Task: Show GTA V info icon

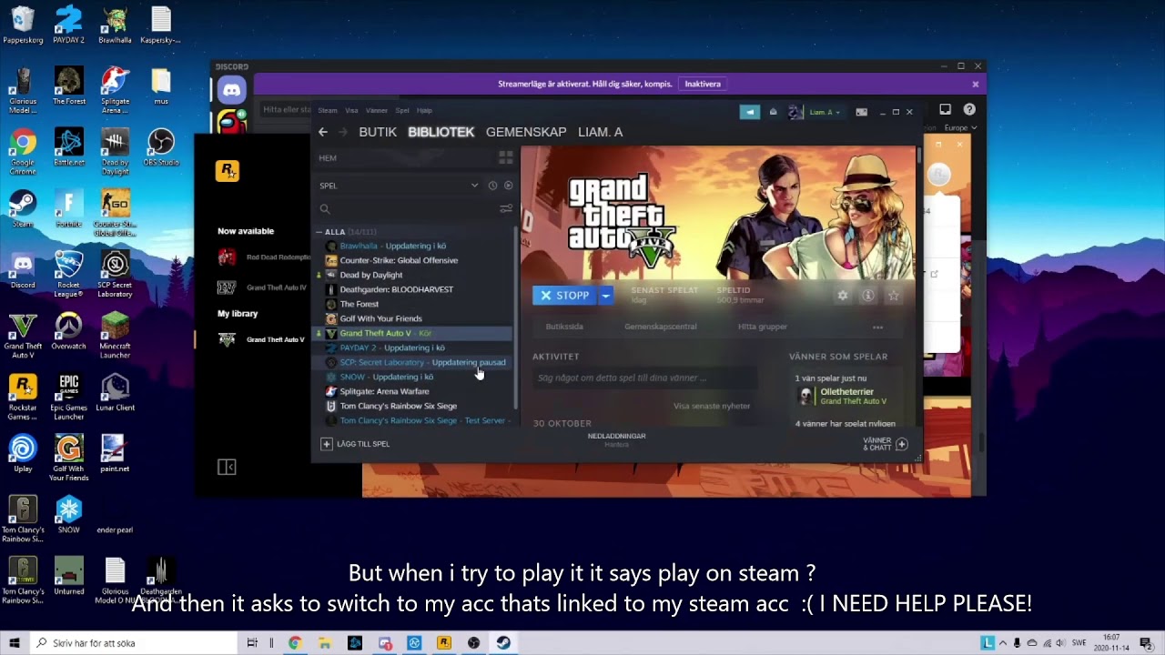Action: click(868, 296)
